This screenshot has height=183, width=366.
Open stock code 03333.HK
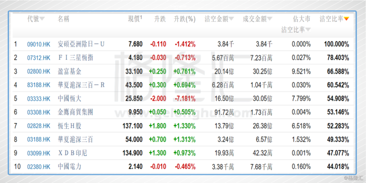[x=39, y=99]
